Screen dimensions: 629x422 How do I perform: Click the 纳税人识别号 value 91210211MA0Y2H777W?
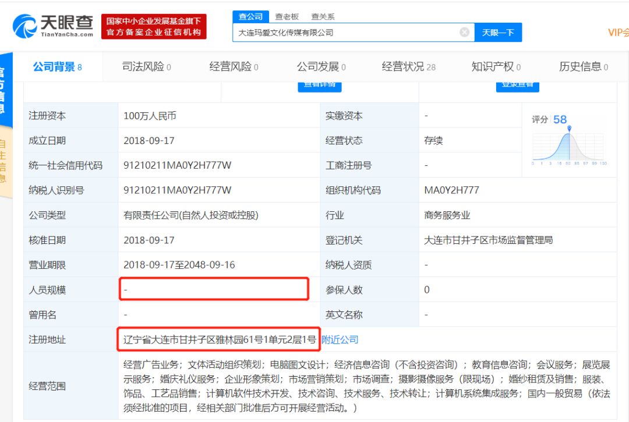tap(177, 190)
